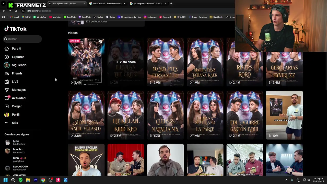Open the Instagram bookmark
Image resolution: width=327 pixels, height=184 pixels.
pos(150,17)
